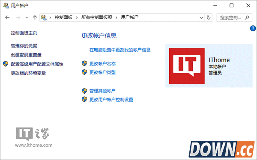257x160 pixels.
Task: Click the title bar user accounts icon
Action: pyautogui.click(x=6, y=6)
